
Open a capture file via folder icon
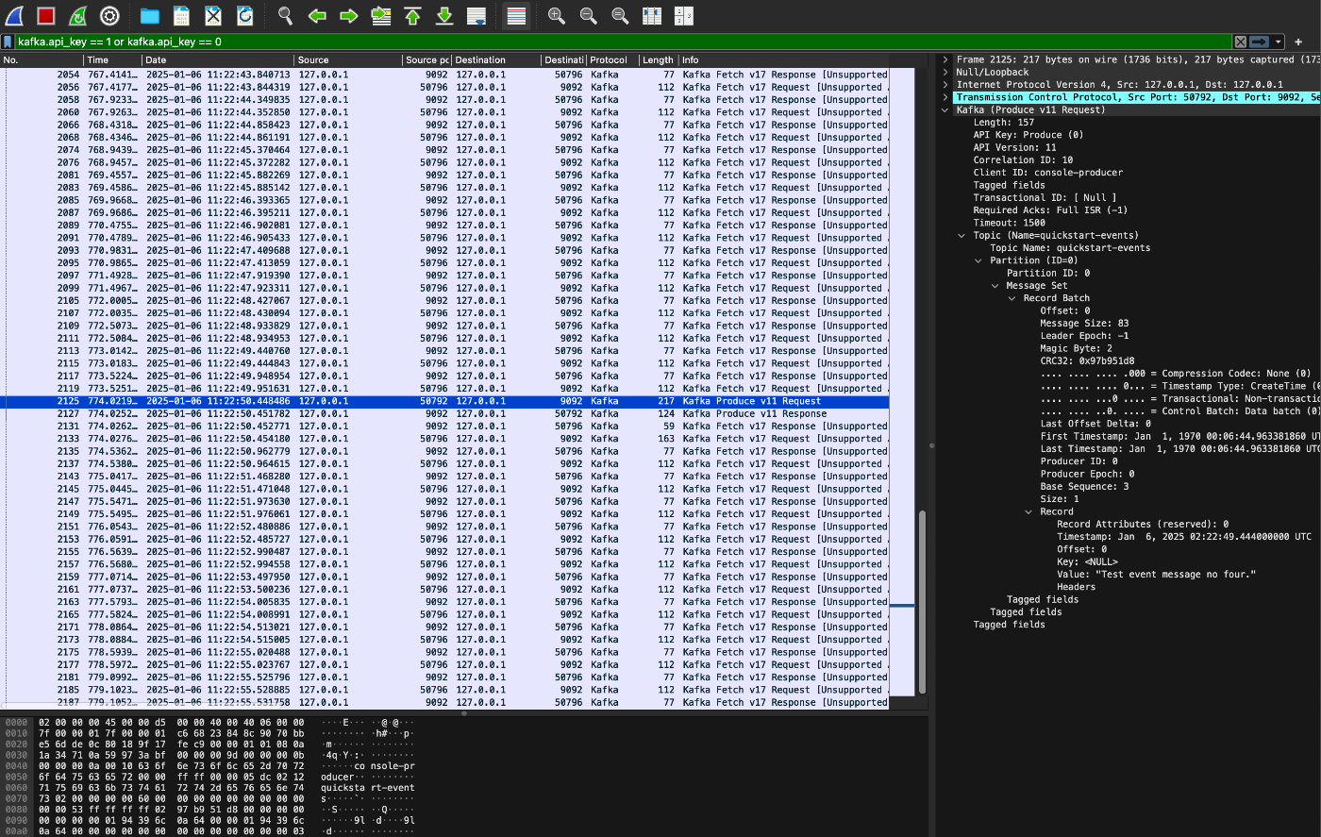[149, 15]
